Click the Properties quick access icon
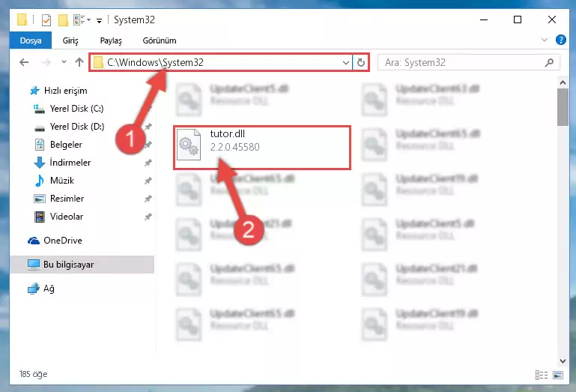The width and height of the screenshot is (576, 392). pos(46,19)
